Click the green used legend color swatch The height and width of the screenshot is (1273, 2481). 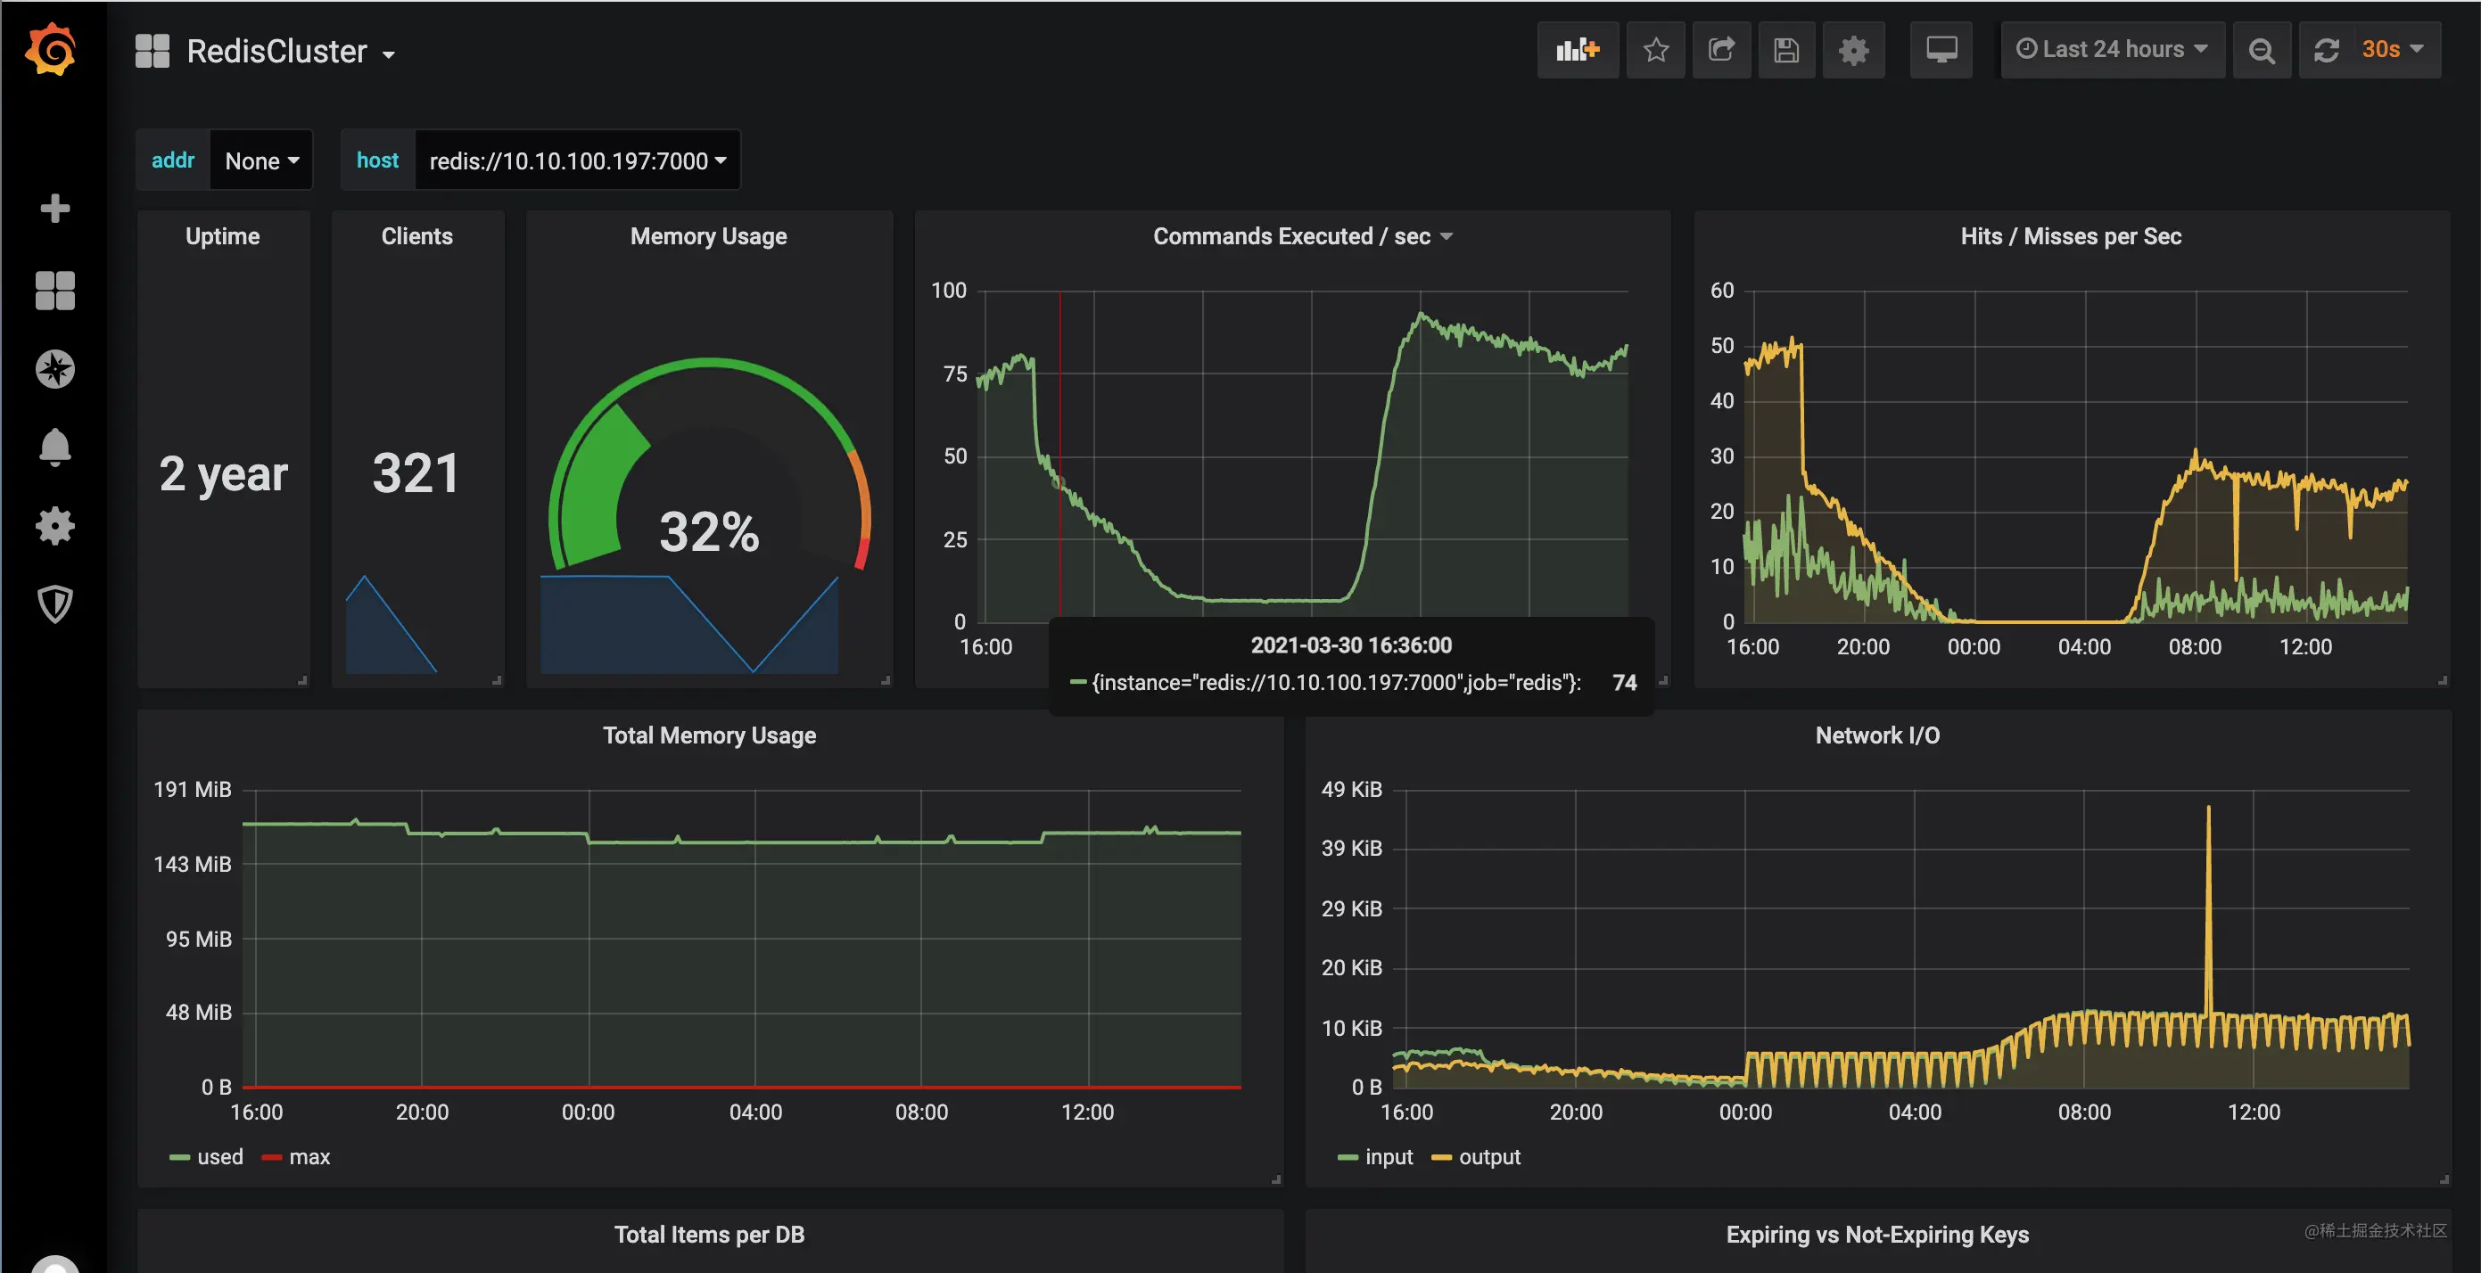tap(179, 1157)
